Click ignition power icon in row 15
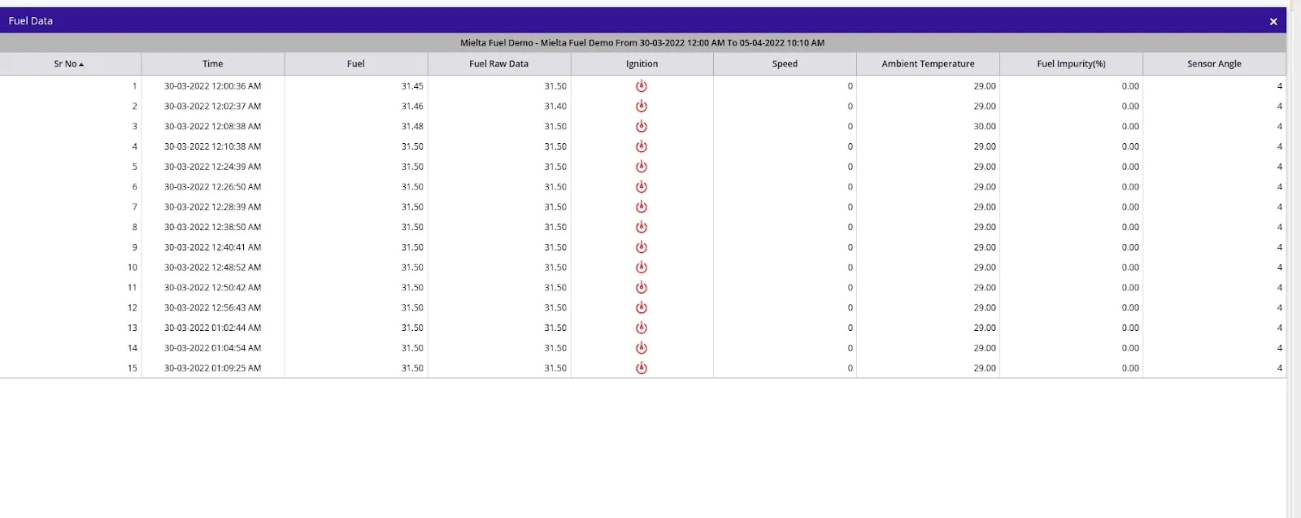Image resolution: width=1301 pixels, height=518 pixels. [641, 368]
